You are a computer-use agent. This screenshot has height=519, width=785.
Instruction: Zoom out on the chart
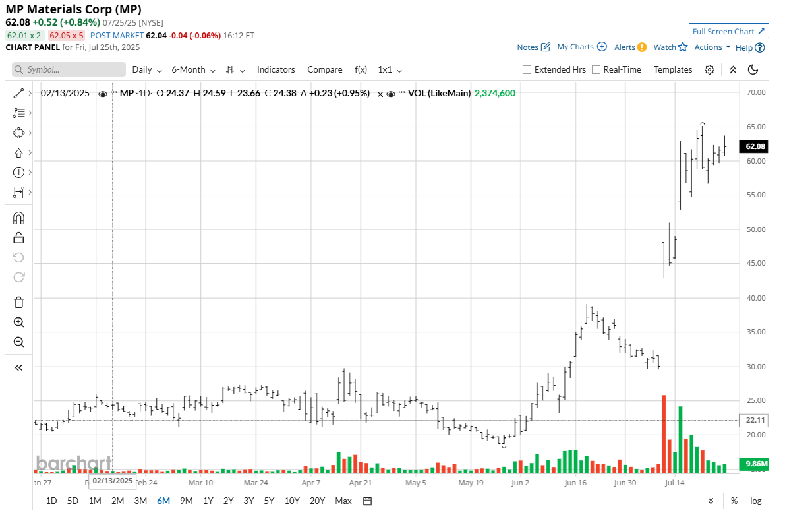pos(18,342)
